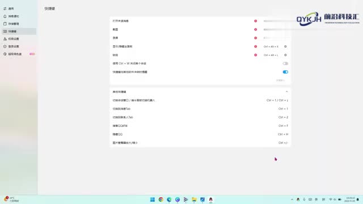The width and height of the screenshot is (363, 204).
Task: Click the 恢复默认 restore defaults button
Action: (280, 80)
